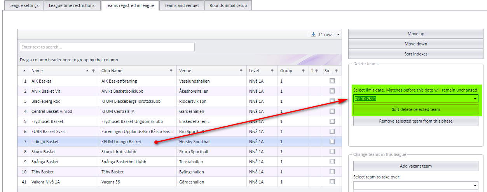Open the Select team to take over dropdown
The image size is (487, 192).
pyautogui.click(x=475, y=186)
